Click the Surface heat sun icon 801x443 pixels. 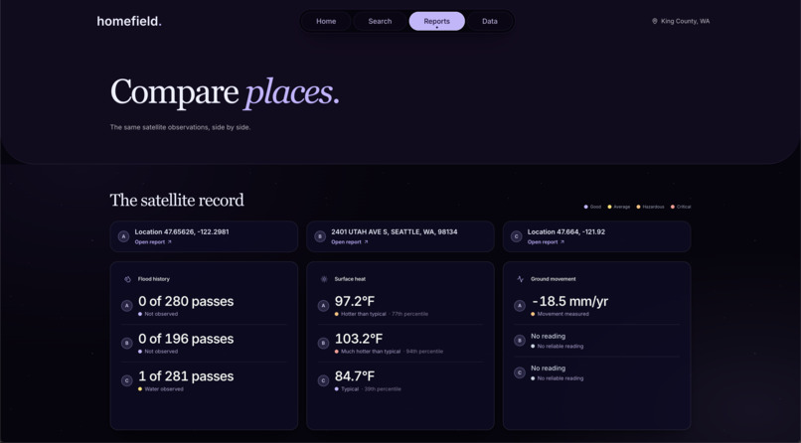pos(324,279)
